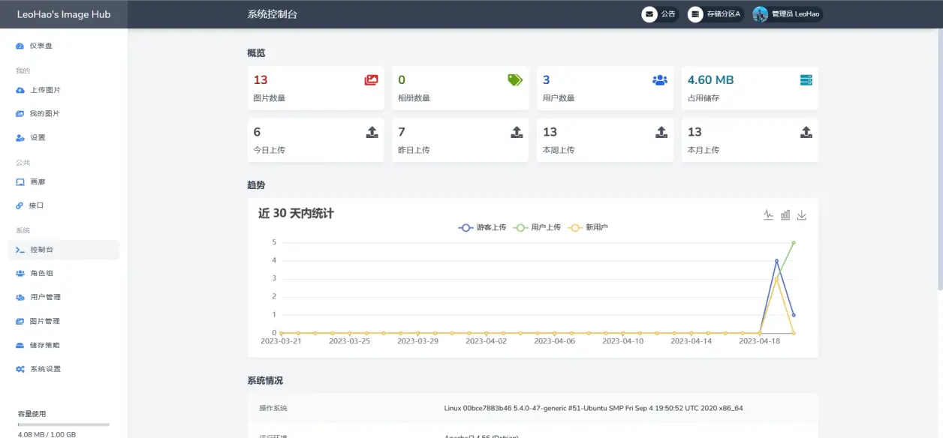Click the 控制台 terminal prompt icon
This screenshot has height=438, width=943.
tap(20, 250)
